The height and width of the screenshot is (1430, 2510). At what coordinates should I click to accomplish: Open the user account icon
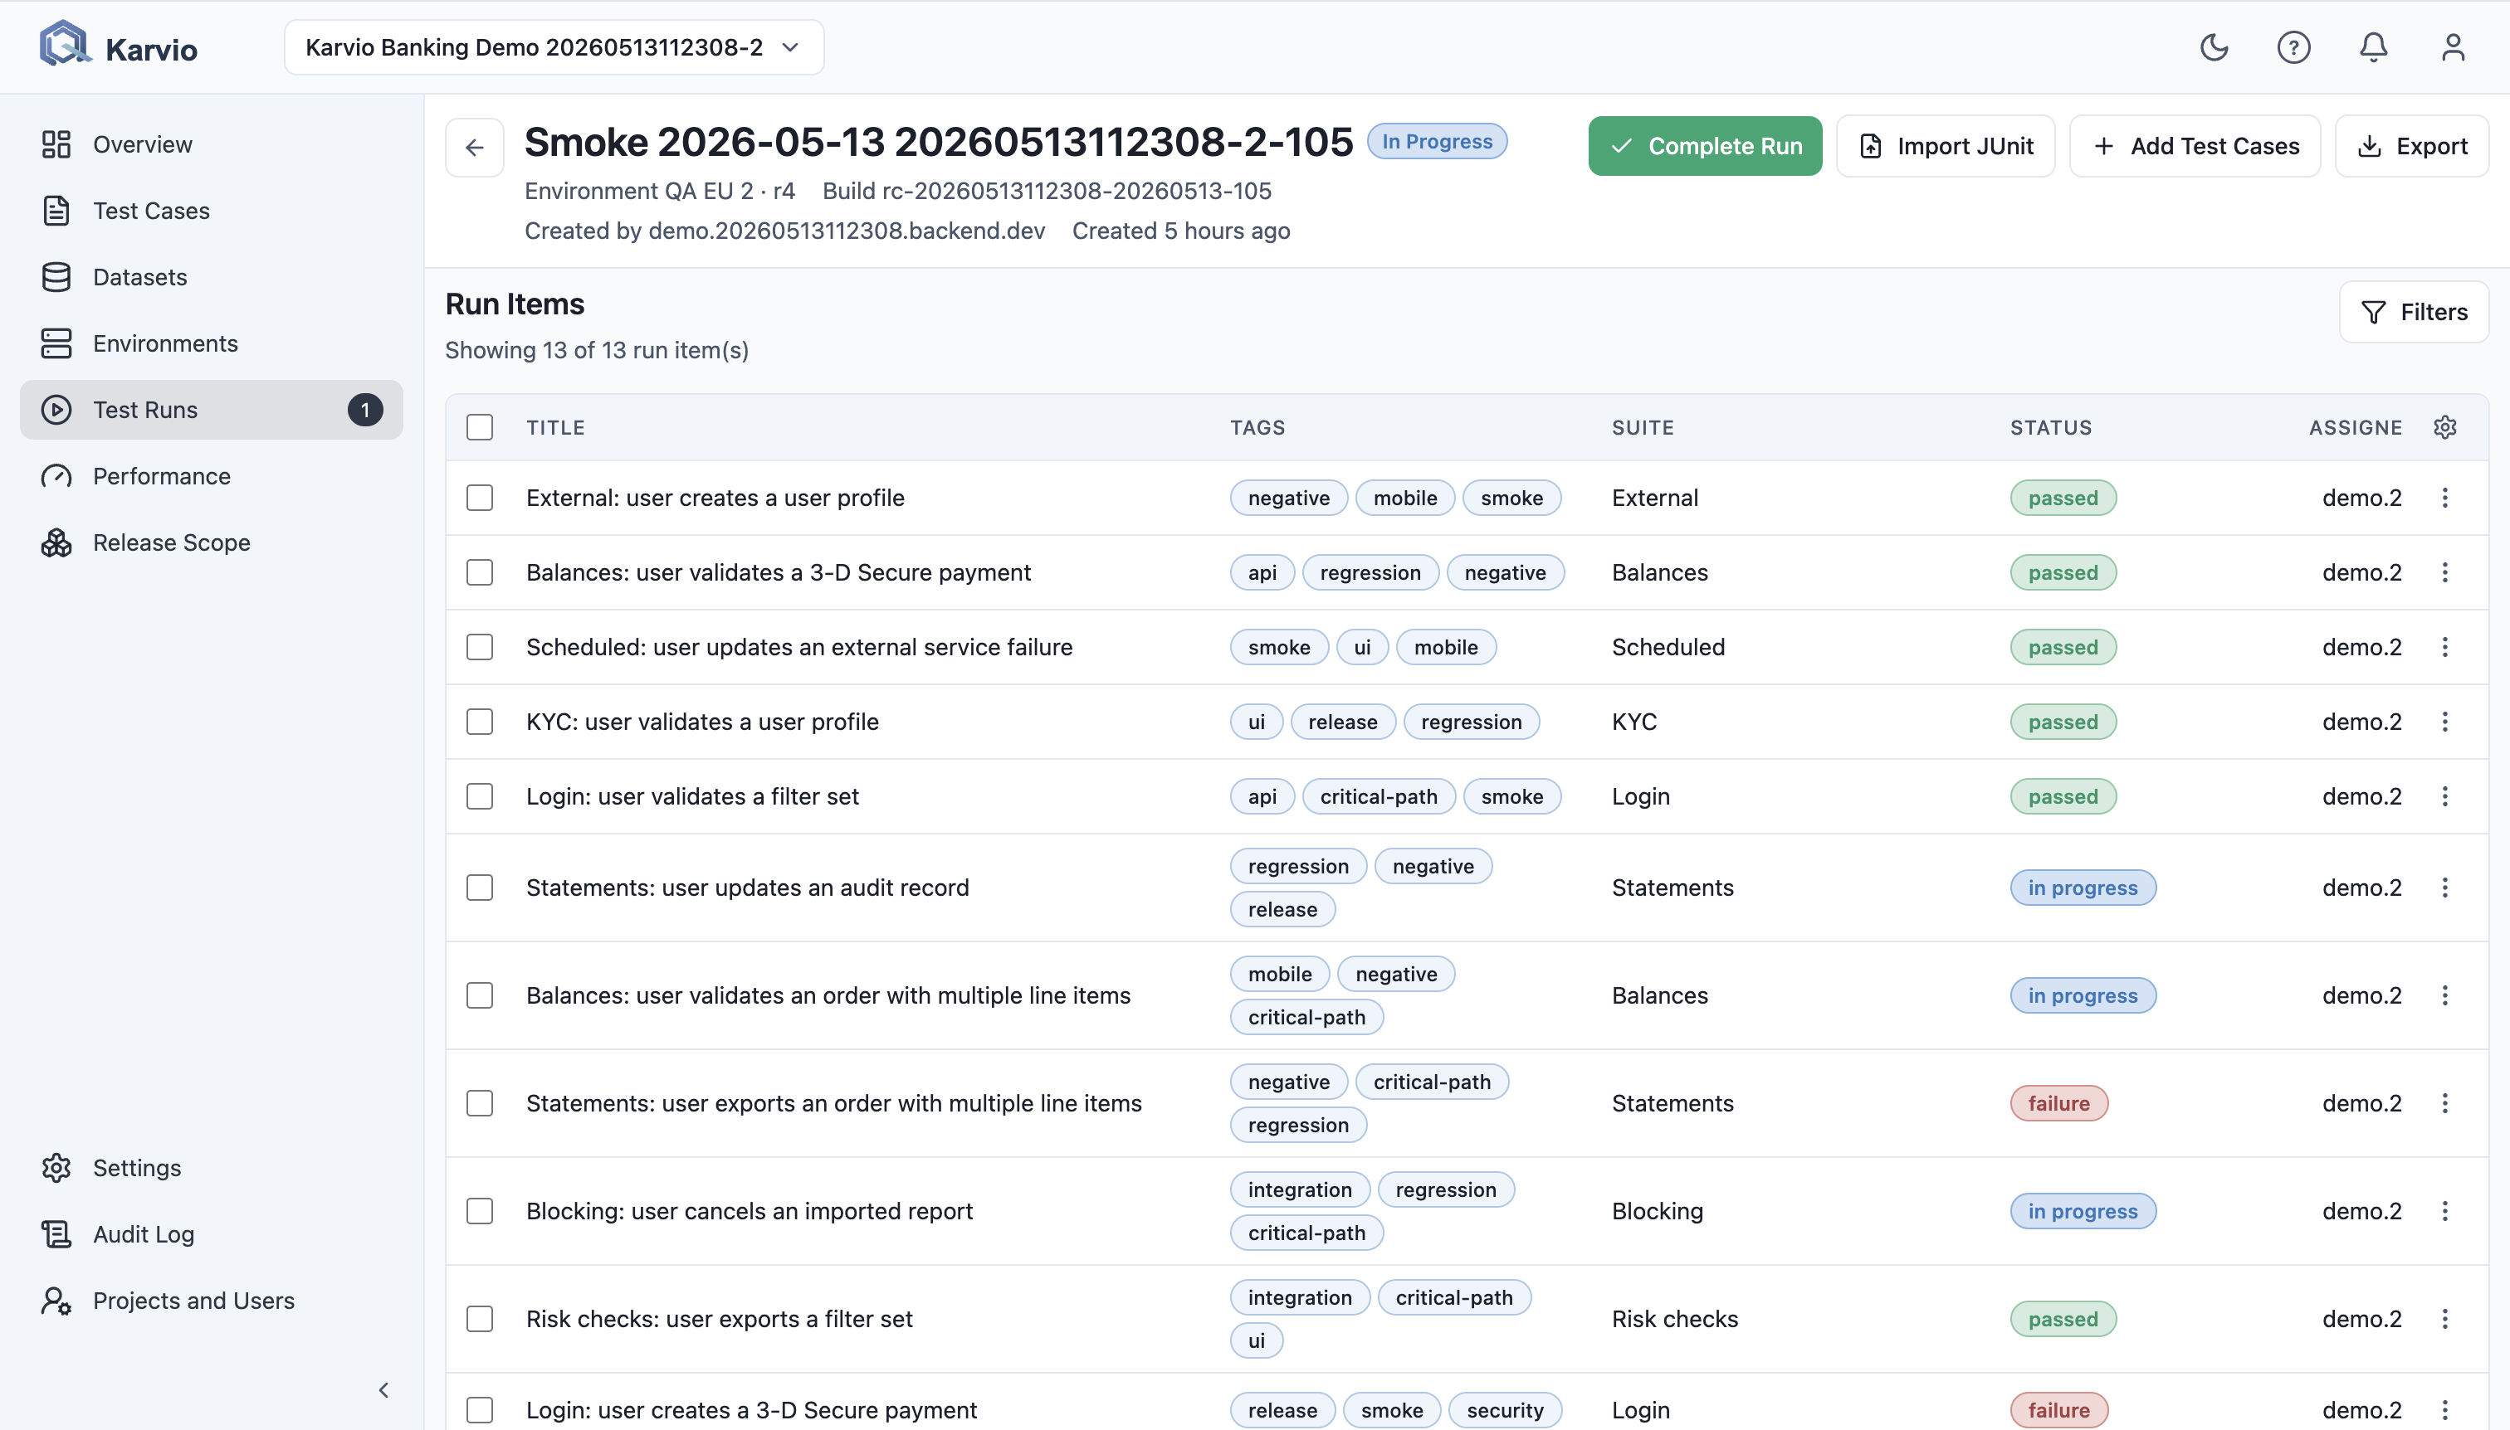2453,47
